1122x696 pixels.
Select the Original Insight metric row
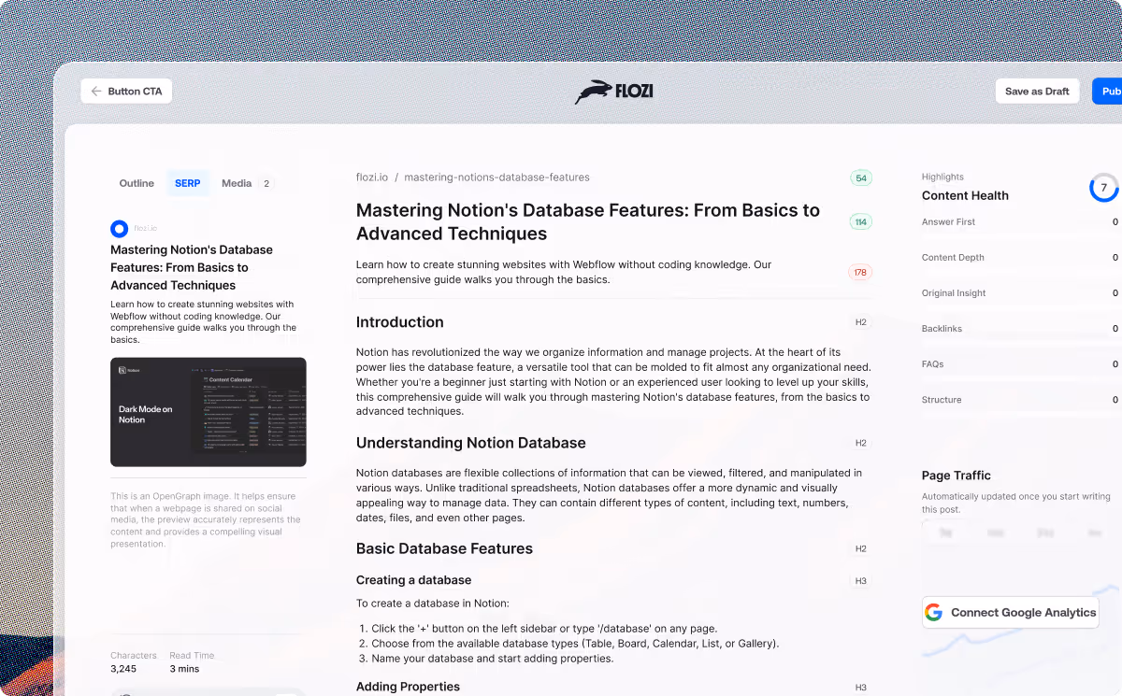pos(1020,293)
